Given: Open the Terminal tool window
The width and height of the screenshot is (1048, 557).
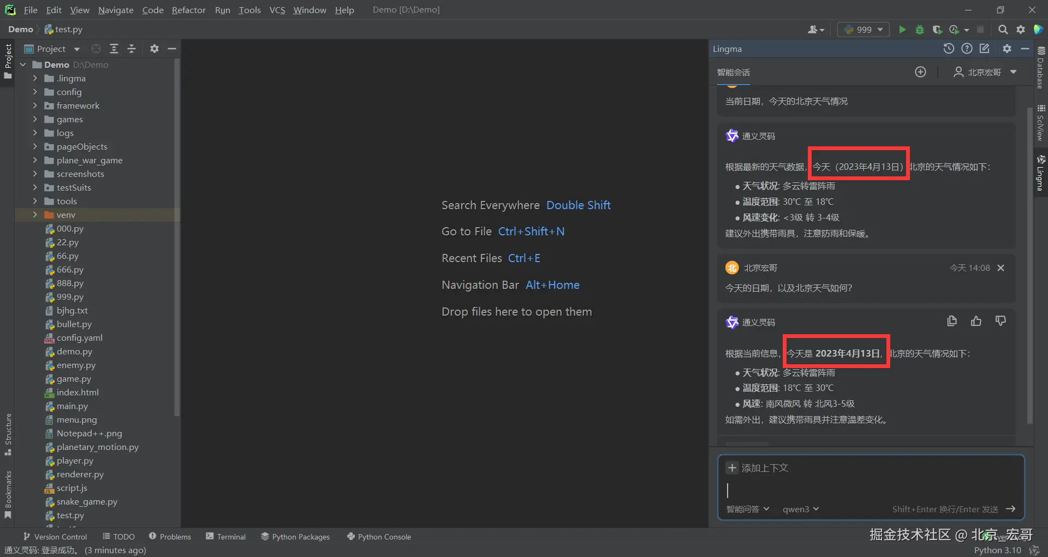Looking at the screenshot, I should click(x=226, y=537).
